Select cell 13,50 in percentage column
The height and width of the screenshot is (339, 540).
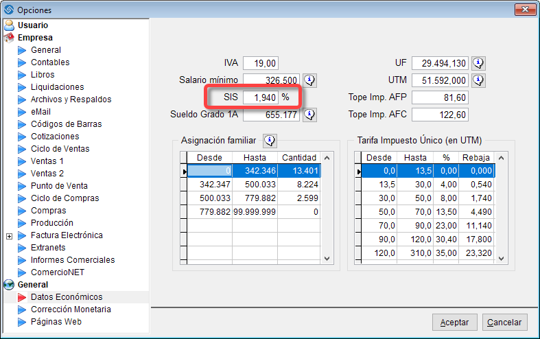(x=446, y=212)
